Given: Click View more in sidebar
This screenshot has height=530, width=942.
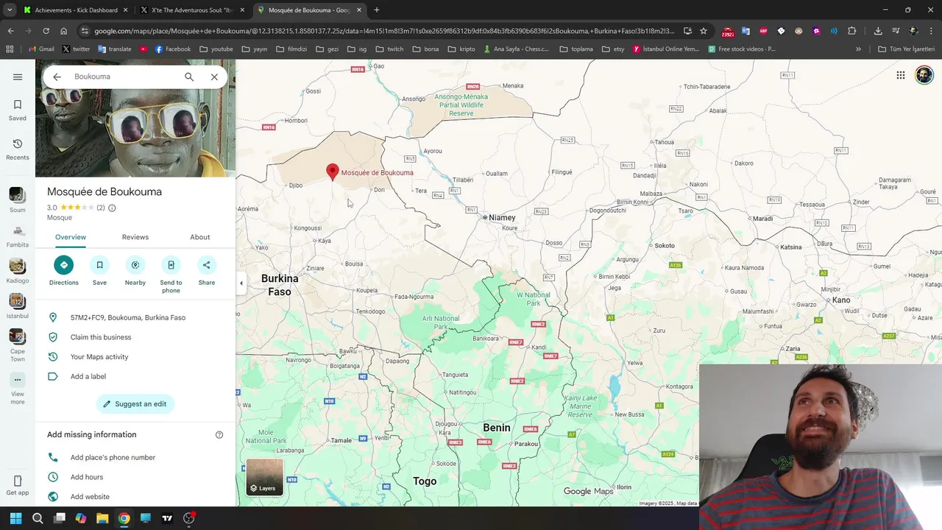Looking at the screenshot, I should (x=18, y=389).
